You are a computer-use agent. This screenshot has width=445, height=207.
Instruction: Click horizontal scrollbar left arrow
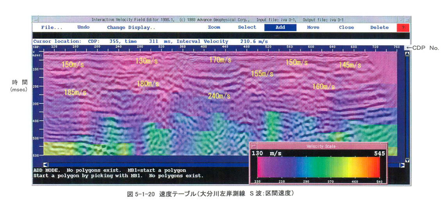[x=45, y=165]
